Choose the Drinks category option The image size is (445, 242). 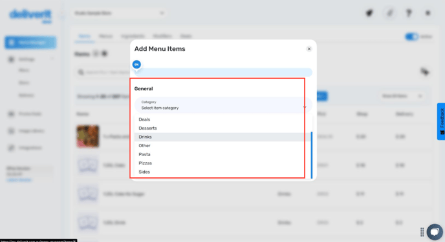[222, 137]
